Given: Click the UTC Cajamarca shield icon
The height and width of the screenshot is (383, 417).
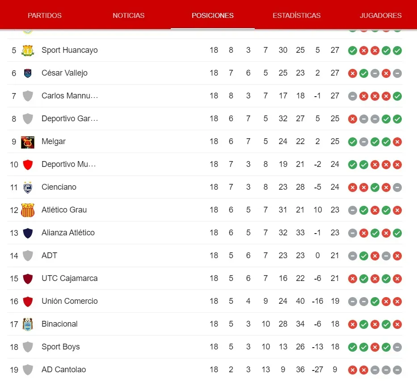Looking at the screenshot, I should (28, 278).
